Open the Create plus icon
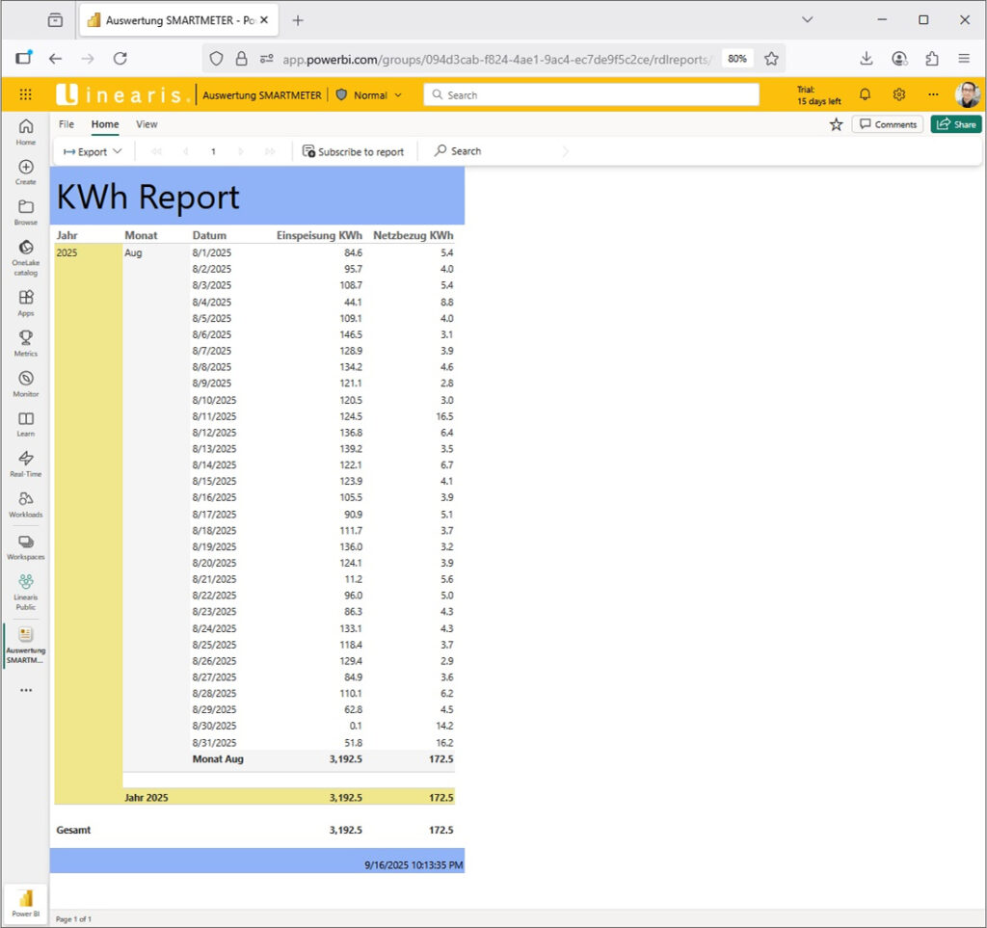The image size is (987, 928). 26,167
